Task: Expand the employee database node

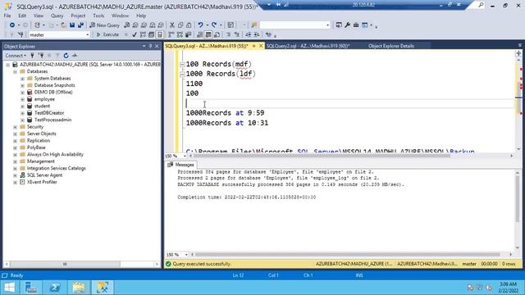Action: (x=22, y=99)
